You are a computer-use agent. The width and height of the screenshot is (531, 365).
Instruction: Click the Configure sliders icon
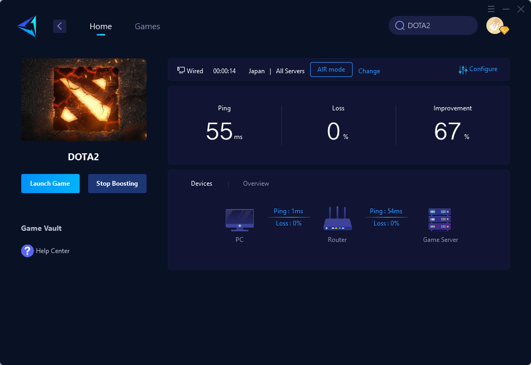pyautogui.click(x=463, y=69)
